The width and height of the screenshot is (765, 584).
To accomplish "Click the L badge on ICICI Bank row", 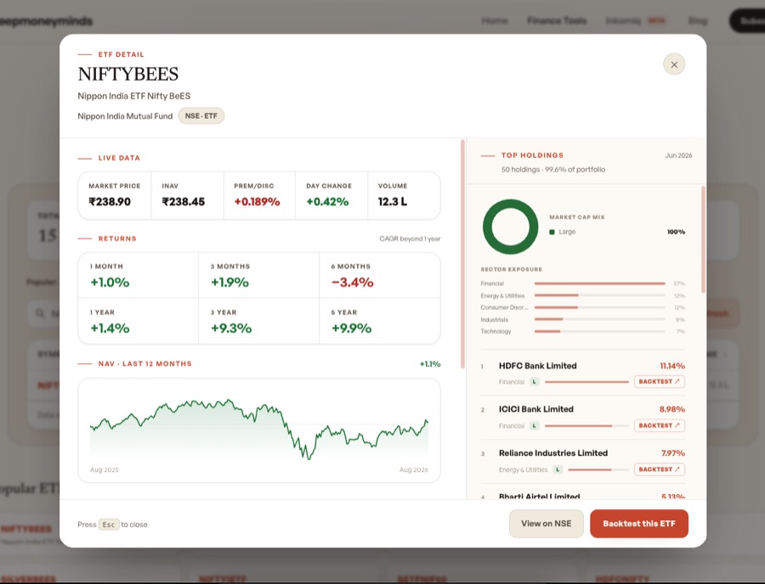I will 535,426.
